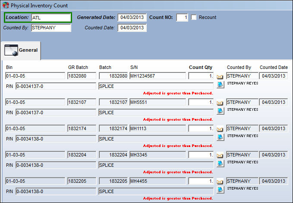Screen dimensions: 293x203
Task: Edit Count Qty for S/N MH5551
Action: tap(201, 102)
